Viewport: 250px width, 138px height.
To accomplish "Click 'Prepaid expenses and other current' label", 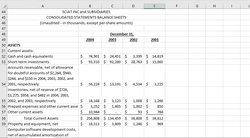I will click(x=43, y=106).
